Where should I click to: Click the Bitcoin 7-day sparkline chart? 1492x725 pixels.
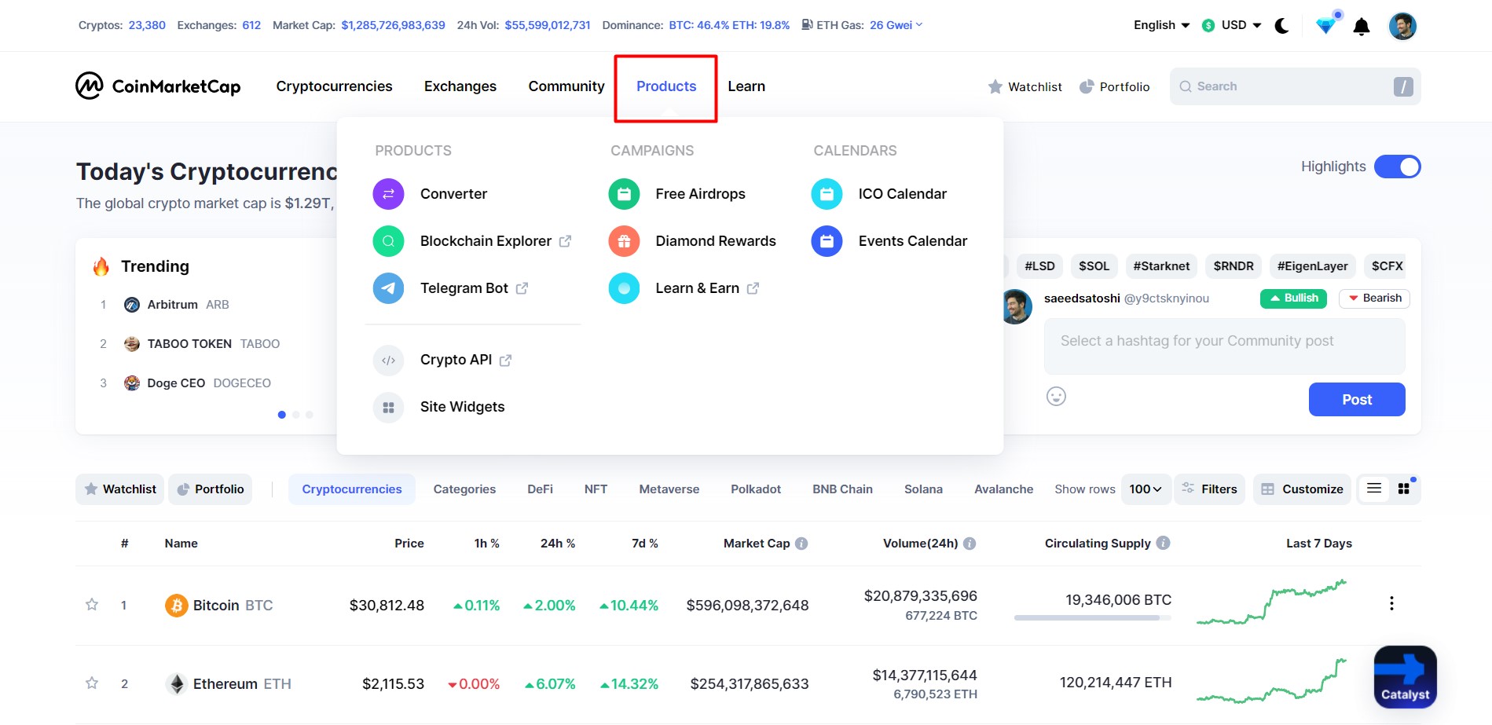point(1272,603)
